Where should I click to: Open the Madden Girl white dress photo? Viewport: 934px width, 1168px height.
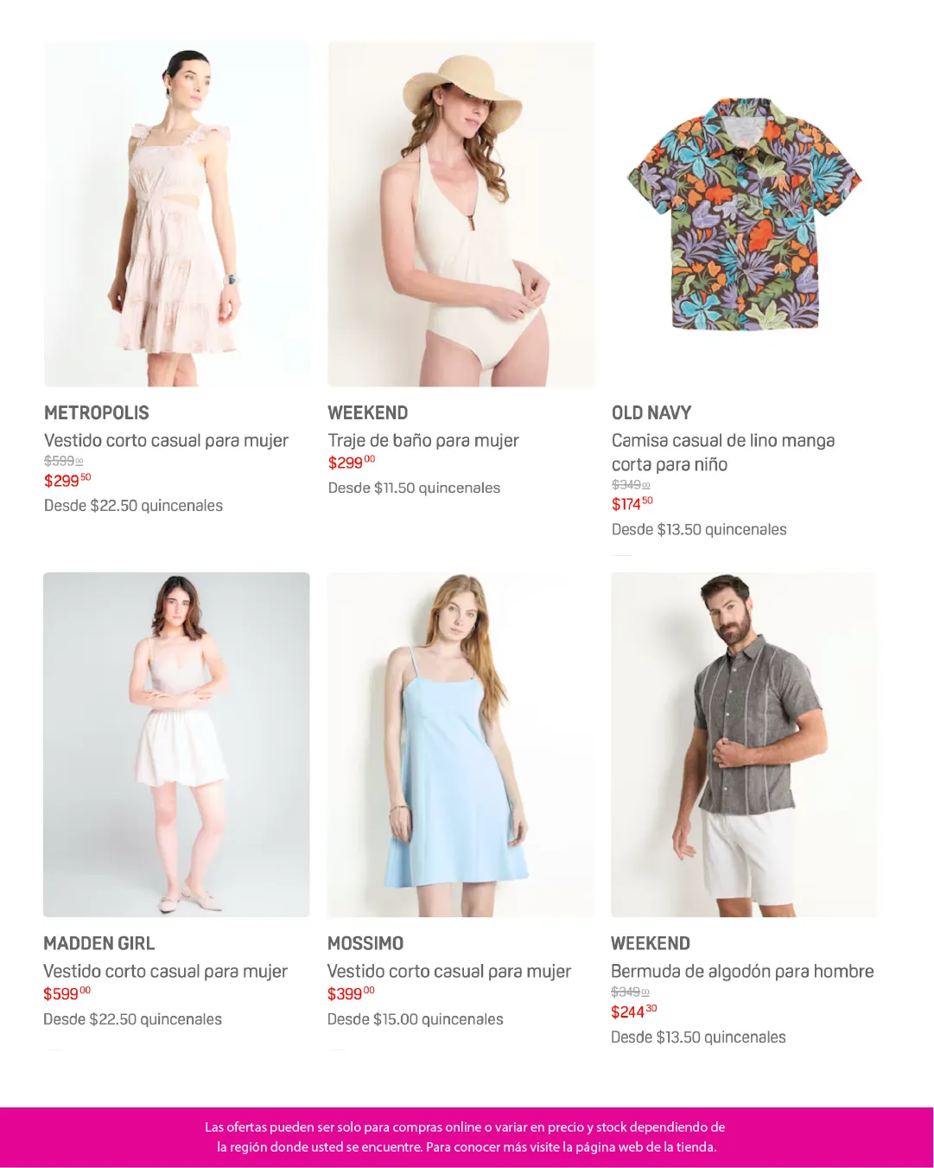coord(176,744)
